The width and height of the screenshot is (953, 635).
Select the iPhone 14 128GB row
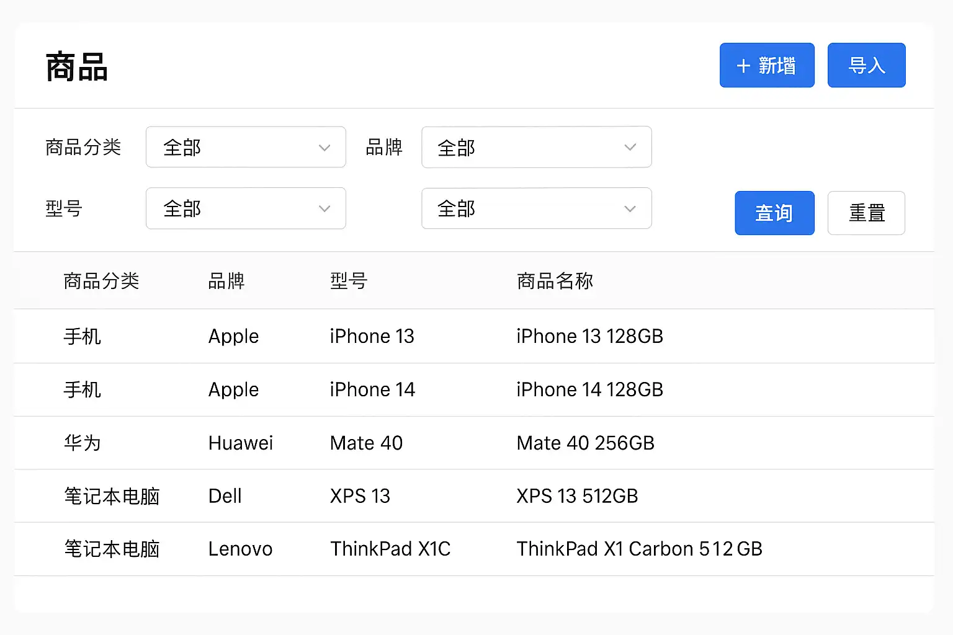pos(589,389)
